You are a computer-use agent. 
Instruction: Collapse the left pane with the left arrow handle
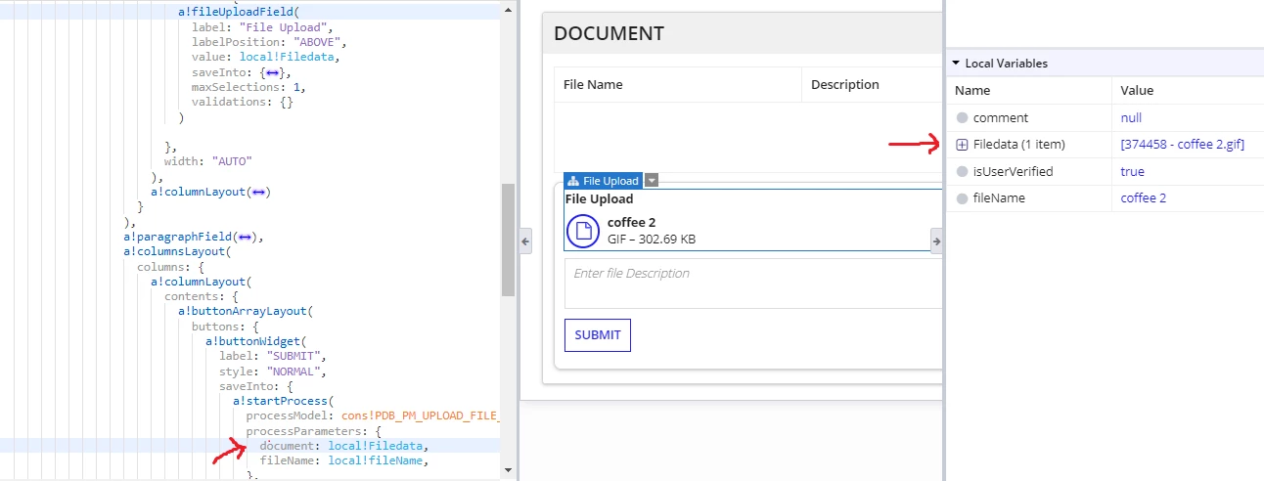(x=524, y=240)
